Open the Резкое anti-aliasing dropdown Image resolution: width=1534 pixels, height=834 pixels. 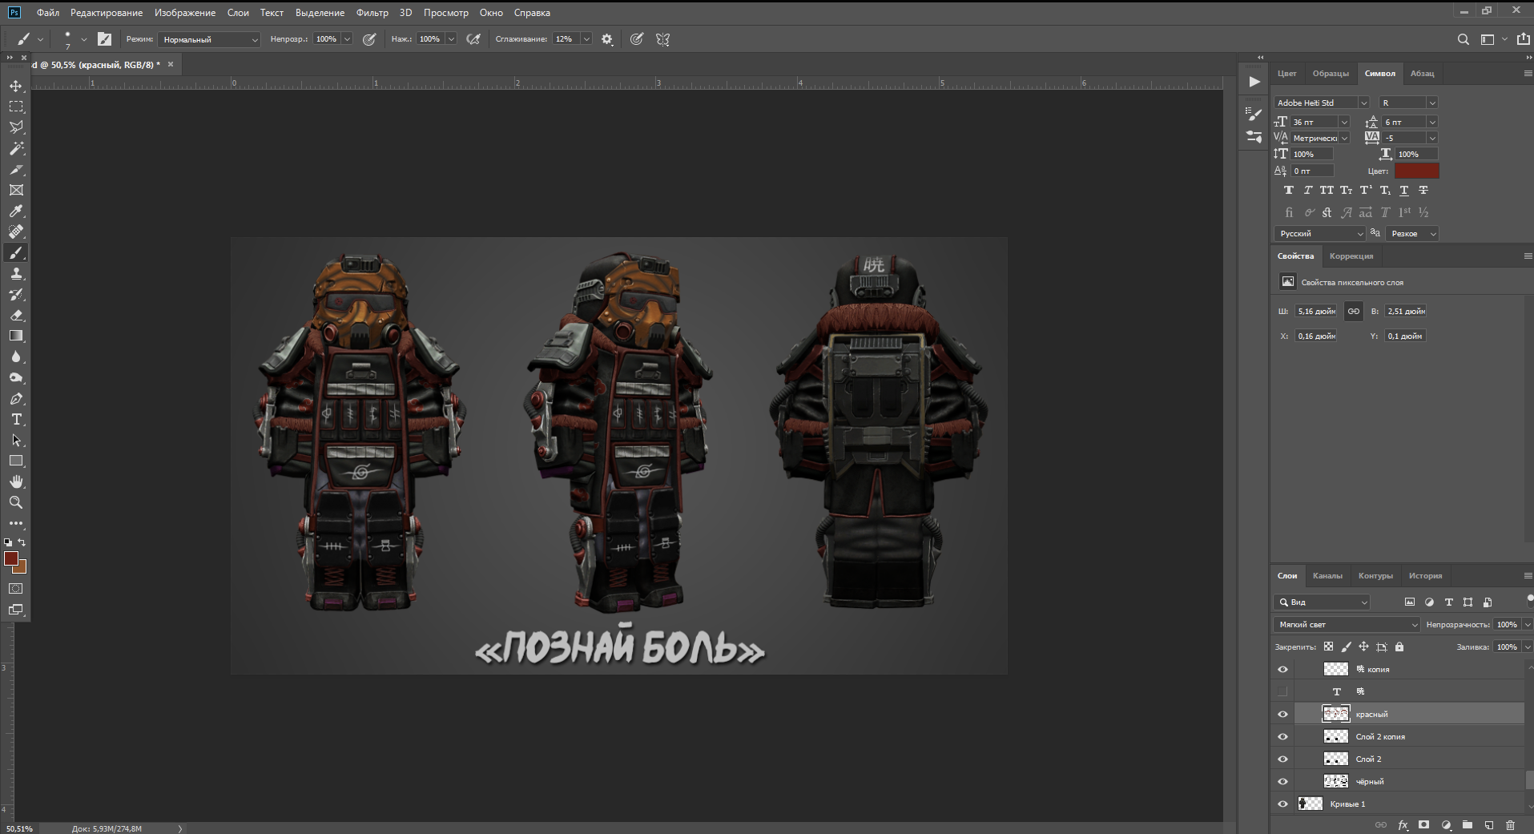1412,233
